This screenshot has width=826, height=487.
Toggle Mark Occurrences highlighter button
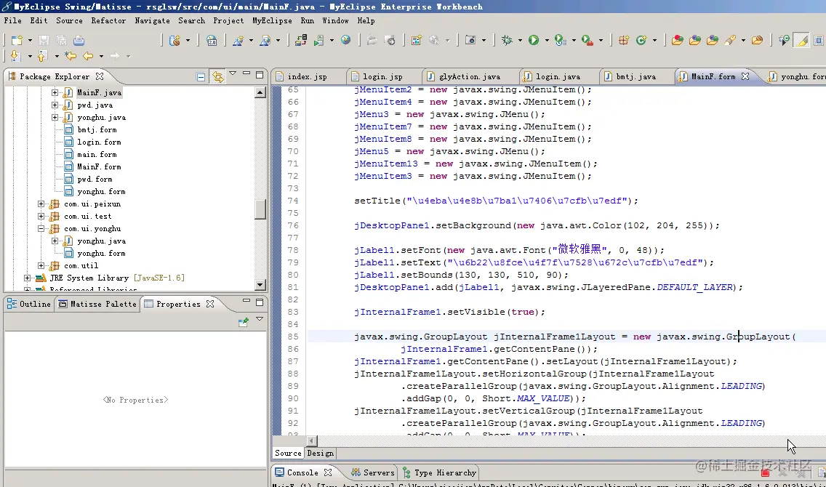coord(801,41)
